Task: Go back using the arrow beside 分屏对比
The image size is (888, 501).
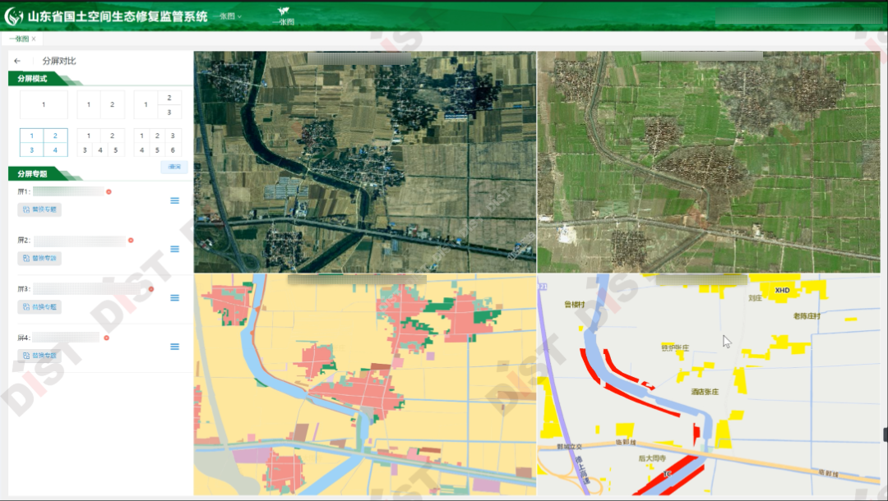Action: [x=17, y=61]
